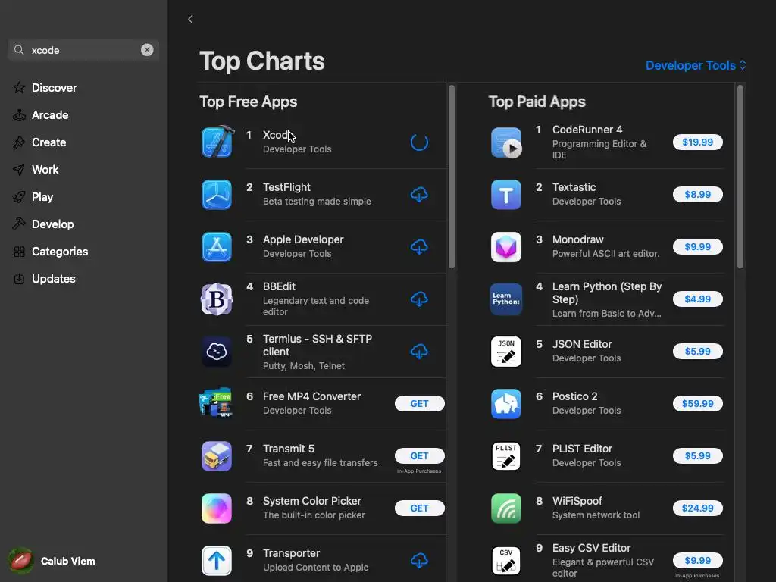Get Transmit 5
Screen dimensions: 776x582
419,455
